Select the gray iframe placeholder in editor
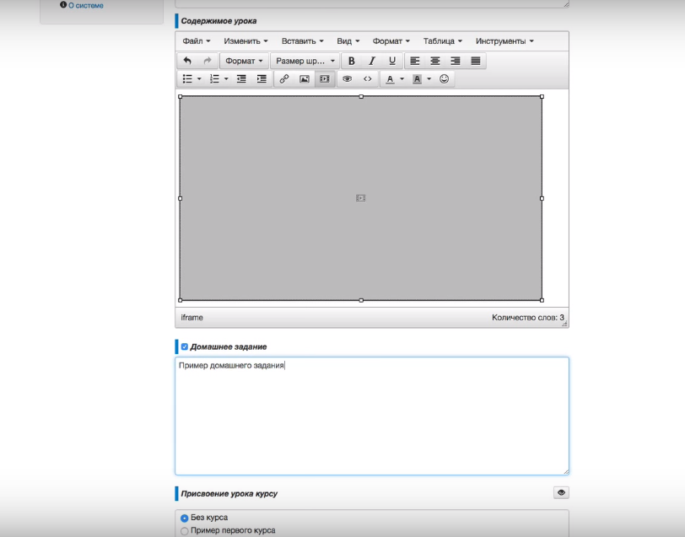The width and height of the screenshot is (685, 537). point(361,198)
